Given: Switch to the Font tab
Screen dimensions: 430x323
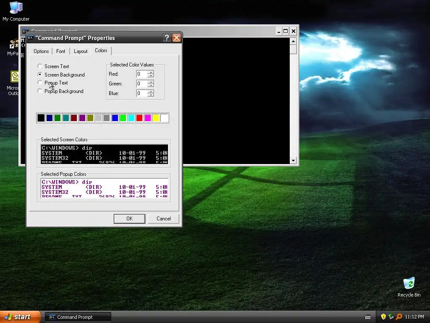Looking at the screenshot, I should coord(60,51).
